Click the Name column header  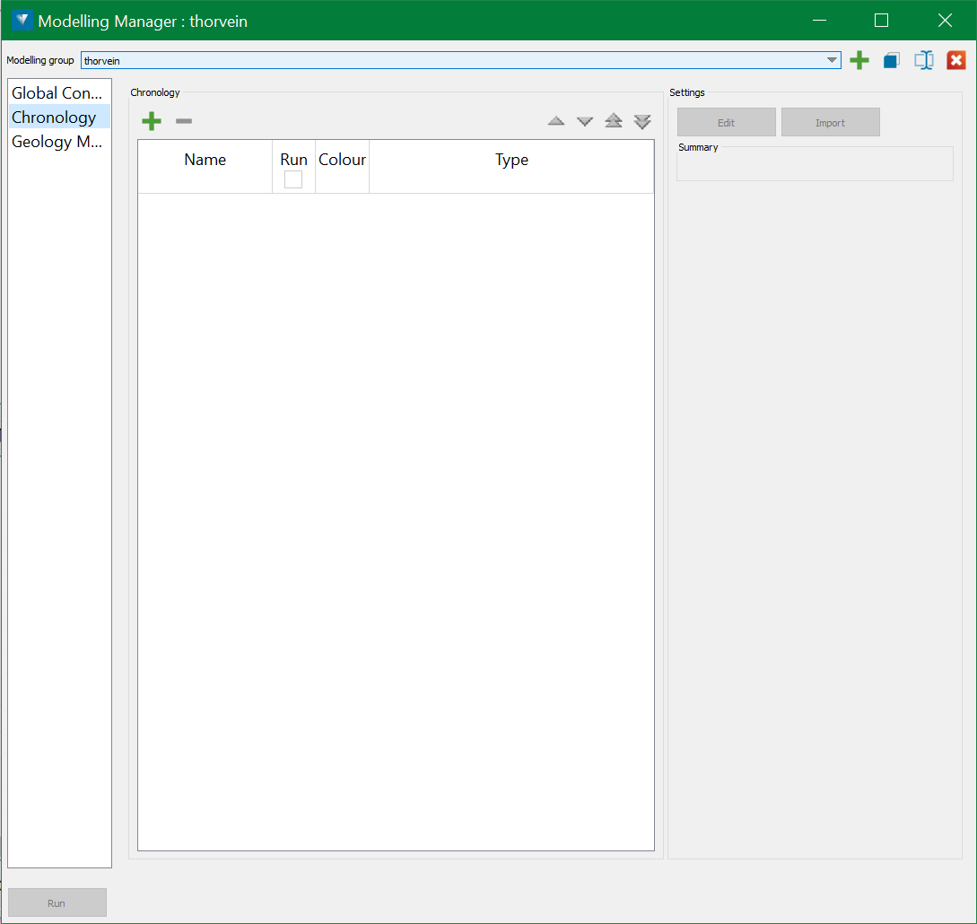[x=205, y=161]
